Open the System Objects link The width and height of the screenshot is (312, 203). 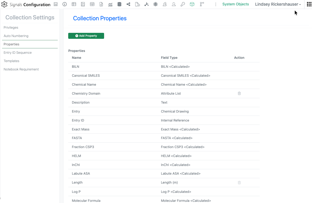click(236, 4)
